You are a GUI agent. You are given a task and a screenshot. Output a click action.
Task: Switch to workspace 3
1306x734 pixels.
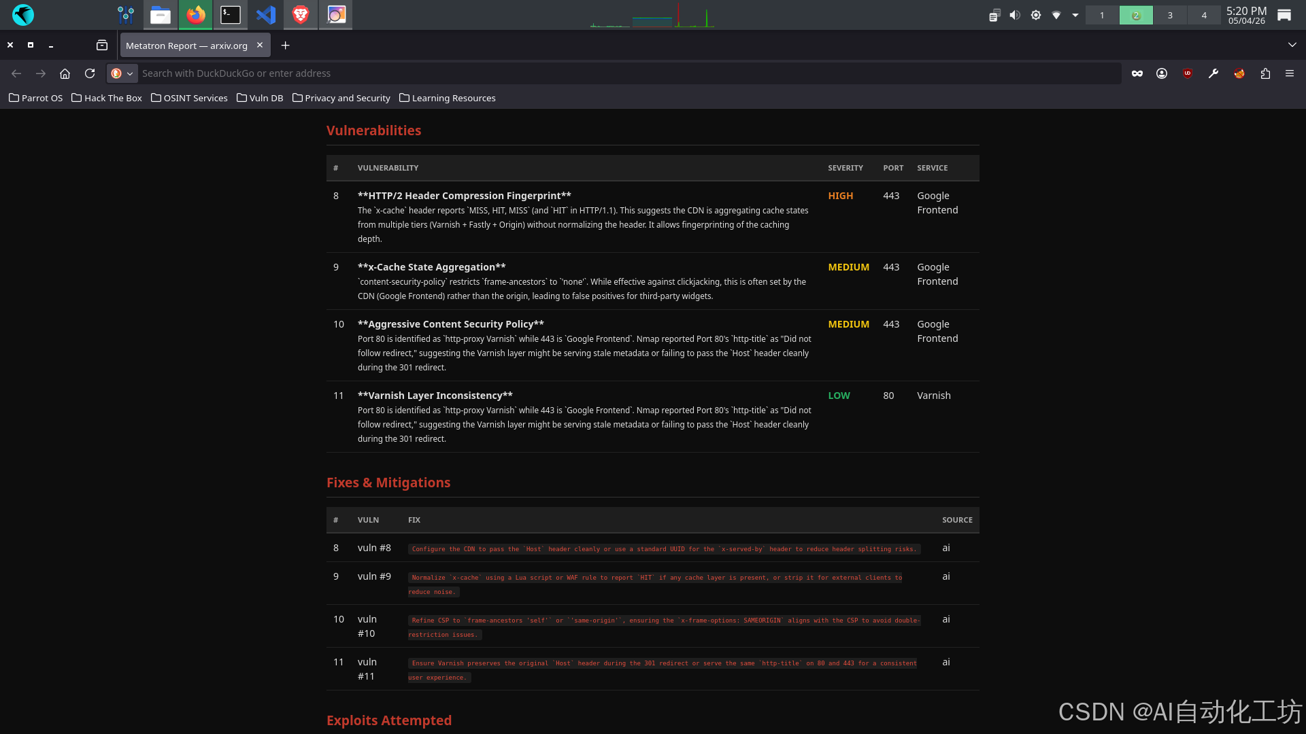point(1170,15)
